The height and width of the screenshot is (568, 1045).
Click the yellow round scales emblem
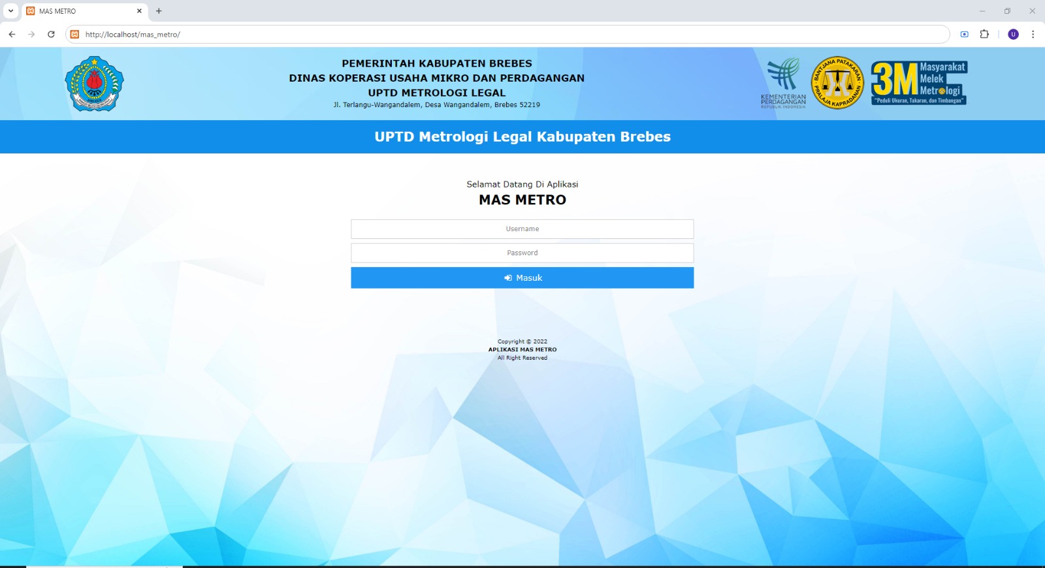837,83
